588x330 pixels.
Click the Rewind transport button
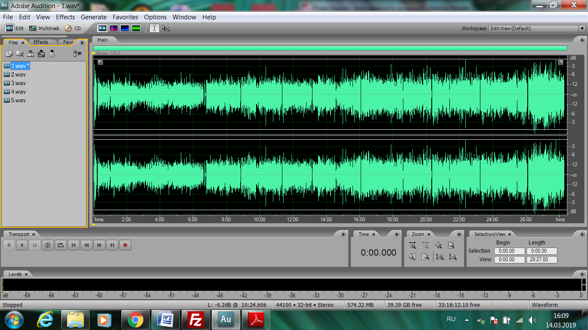(87, 245)
